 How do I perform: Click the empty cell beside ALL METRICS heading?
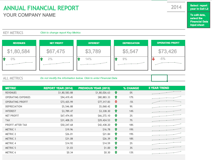point(160,78)
